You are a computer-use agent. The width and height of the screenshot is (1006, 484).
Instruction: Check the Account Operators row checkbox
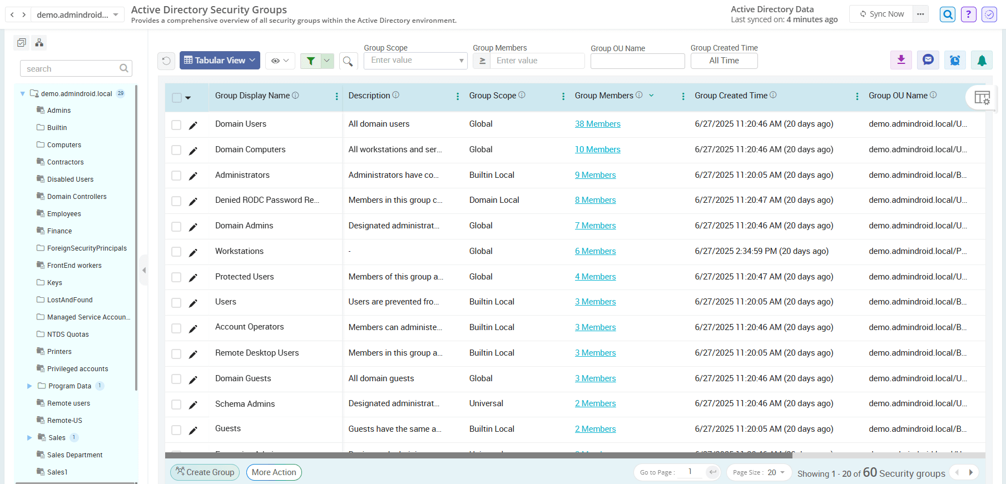176,328
